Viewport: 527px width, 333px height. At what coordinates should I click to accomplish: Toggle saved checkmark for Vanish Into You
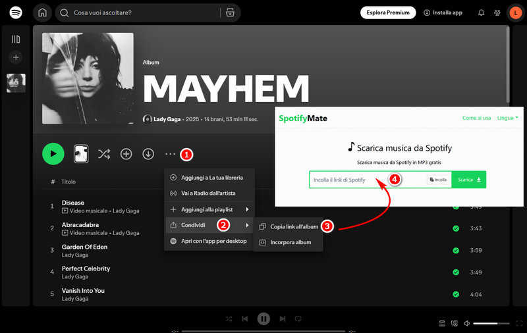point(456,294)
